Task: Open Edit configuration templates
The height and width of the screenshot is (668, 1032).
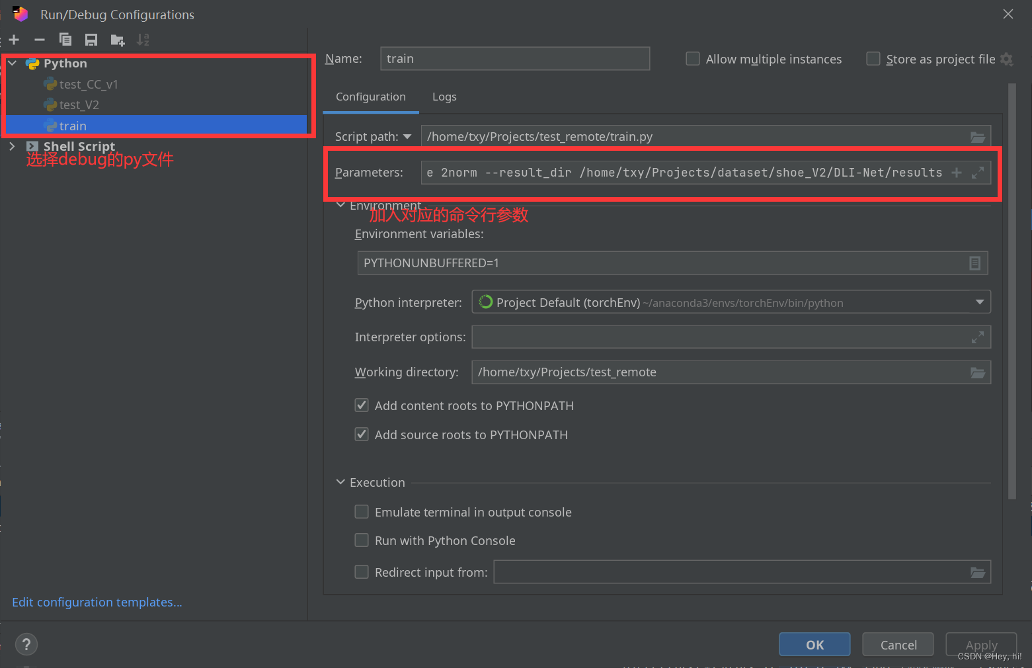Action: (97, 602)
